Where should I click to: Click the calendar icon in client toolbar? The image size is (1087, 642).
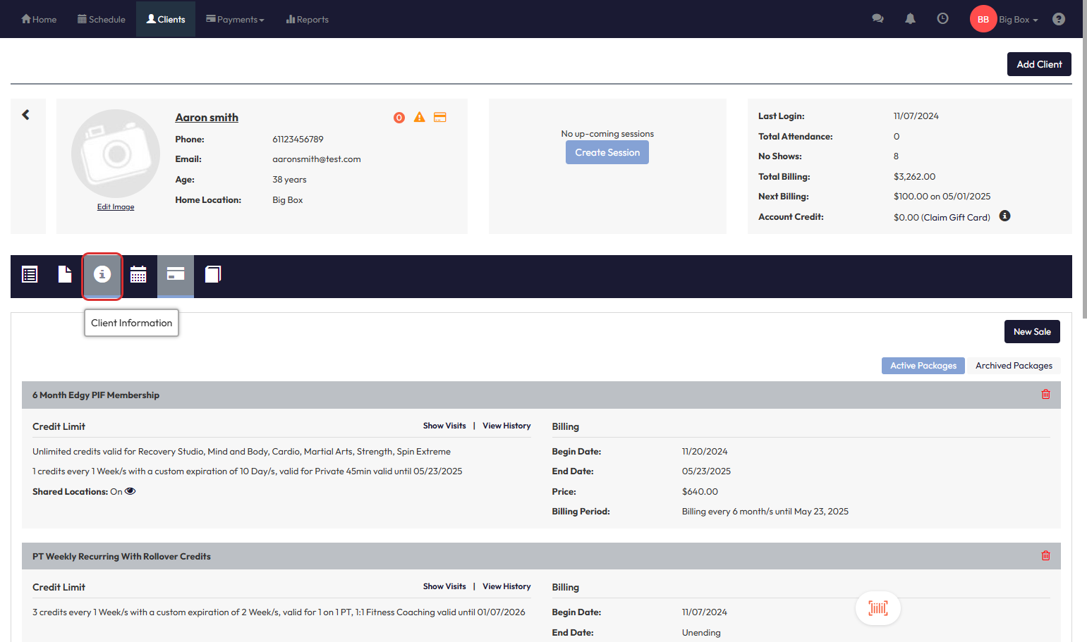tap(138, 275)
